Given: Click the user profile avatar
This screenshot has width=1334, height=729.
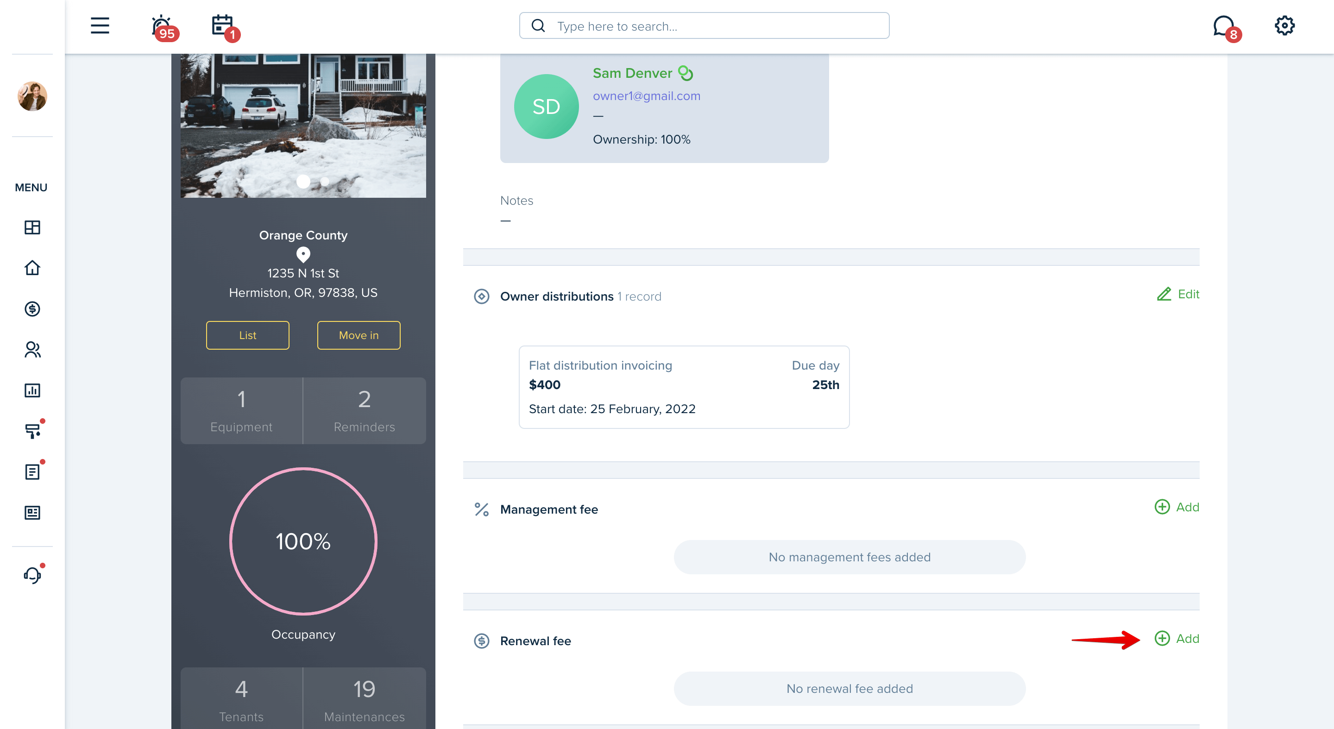Looking at the screenshot, I should [x=32, y=96].
